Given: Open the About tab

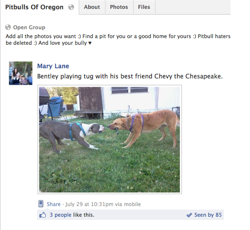Looking at the screenshot, I should click(92, 7).
